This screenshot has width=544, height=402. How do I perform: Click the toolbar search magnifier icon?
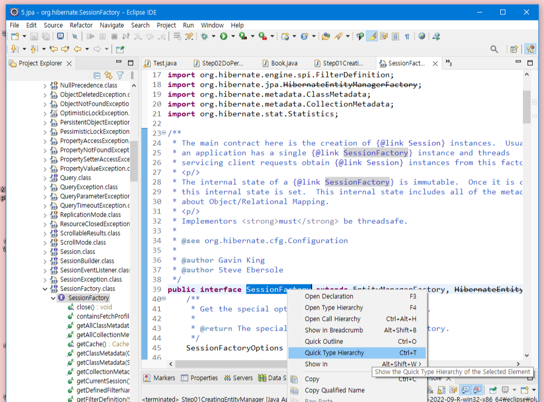coord(494,49)
